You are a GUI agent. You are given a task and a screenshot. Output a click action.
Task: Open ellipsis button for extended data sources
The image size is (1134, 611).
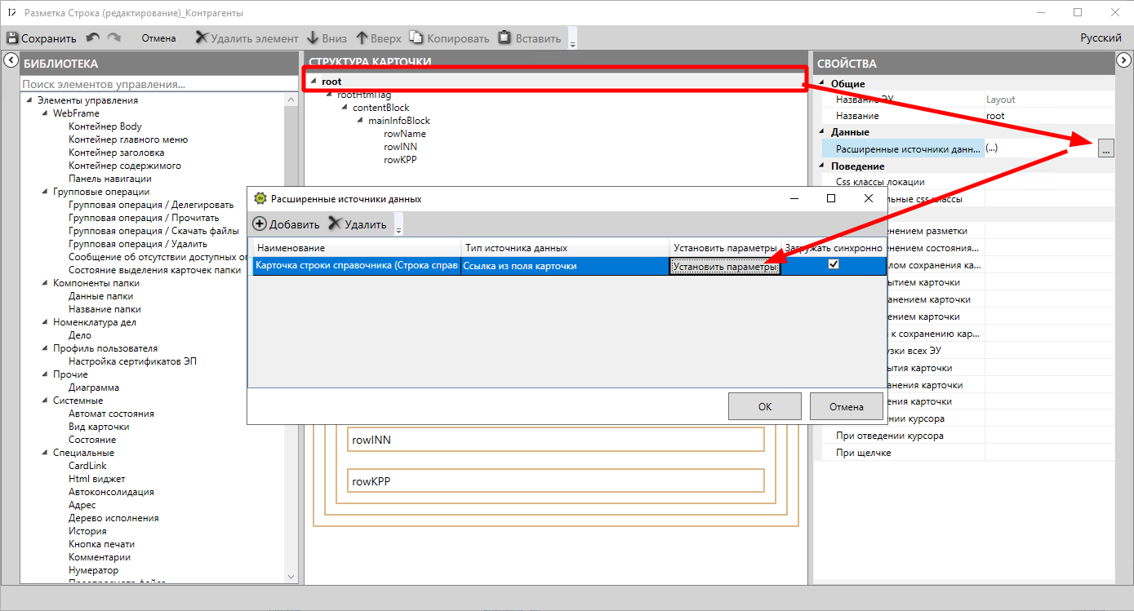[1105, 148]
